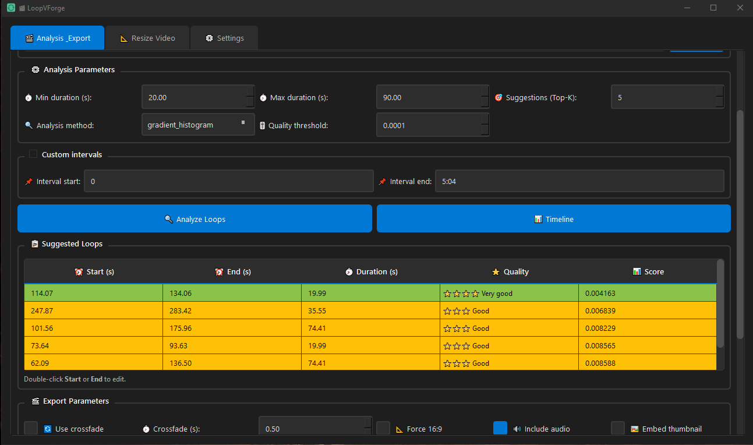Image resolution: width=753 pixels, height=445 pixels.
Task: Click the LoopVForge app icon in title bar
Action: pos(10,8)
